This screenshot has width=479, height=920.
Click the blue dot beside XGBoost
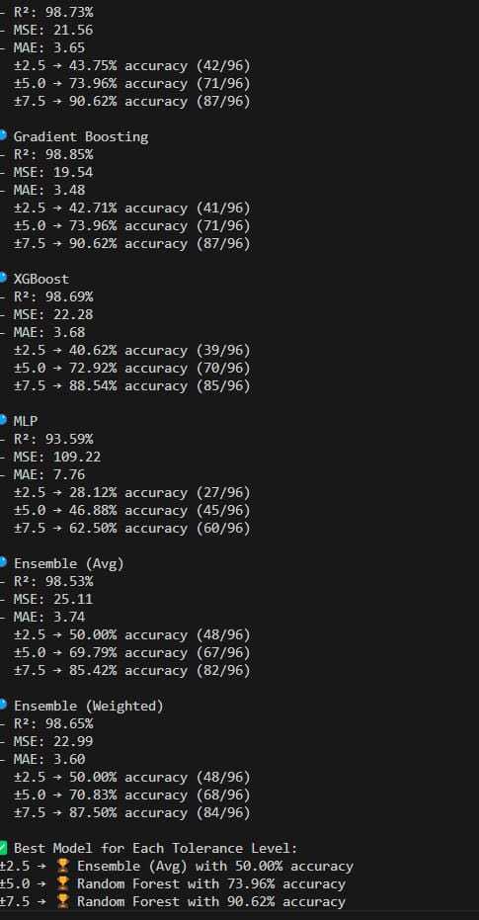(2, 278)
